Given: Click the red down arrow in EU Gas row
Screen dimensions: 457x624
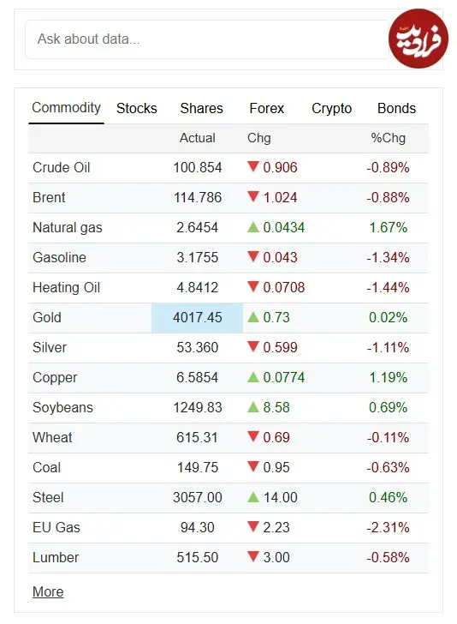Looking at the screenshot, I should coord(252,526).
